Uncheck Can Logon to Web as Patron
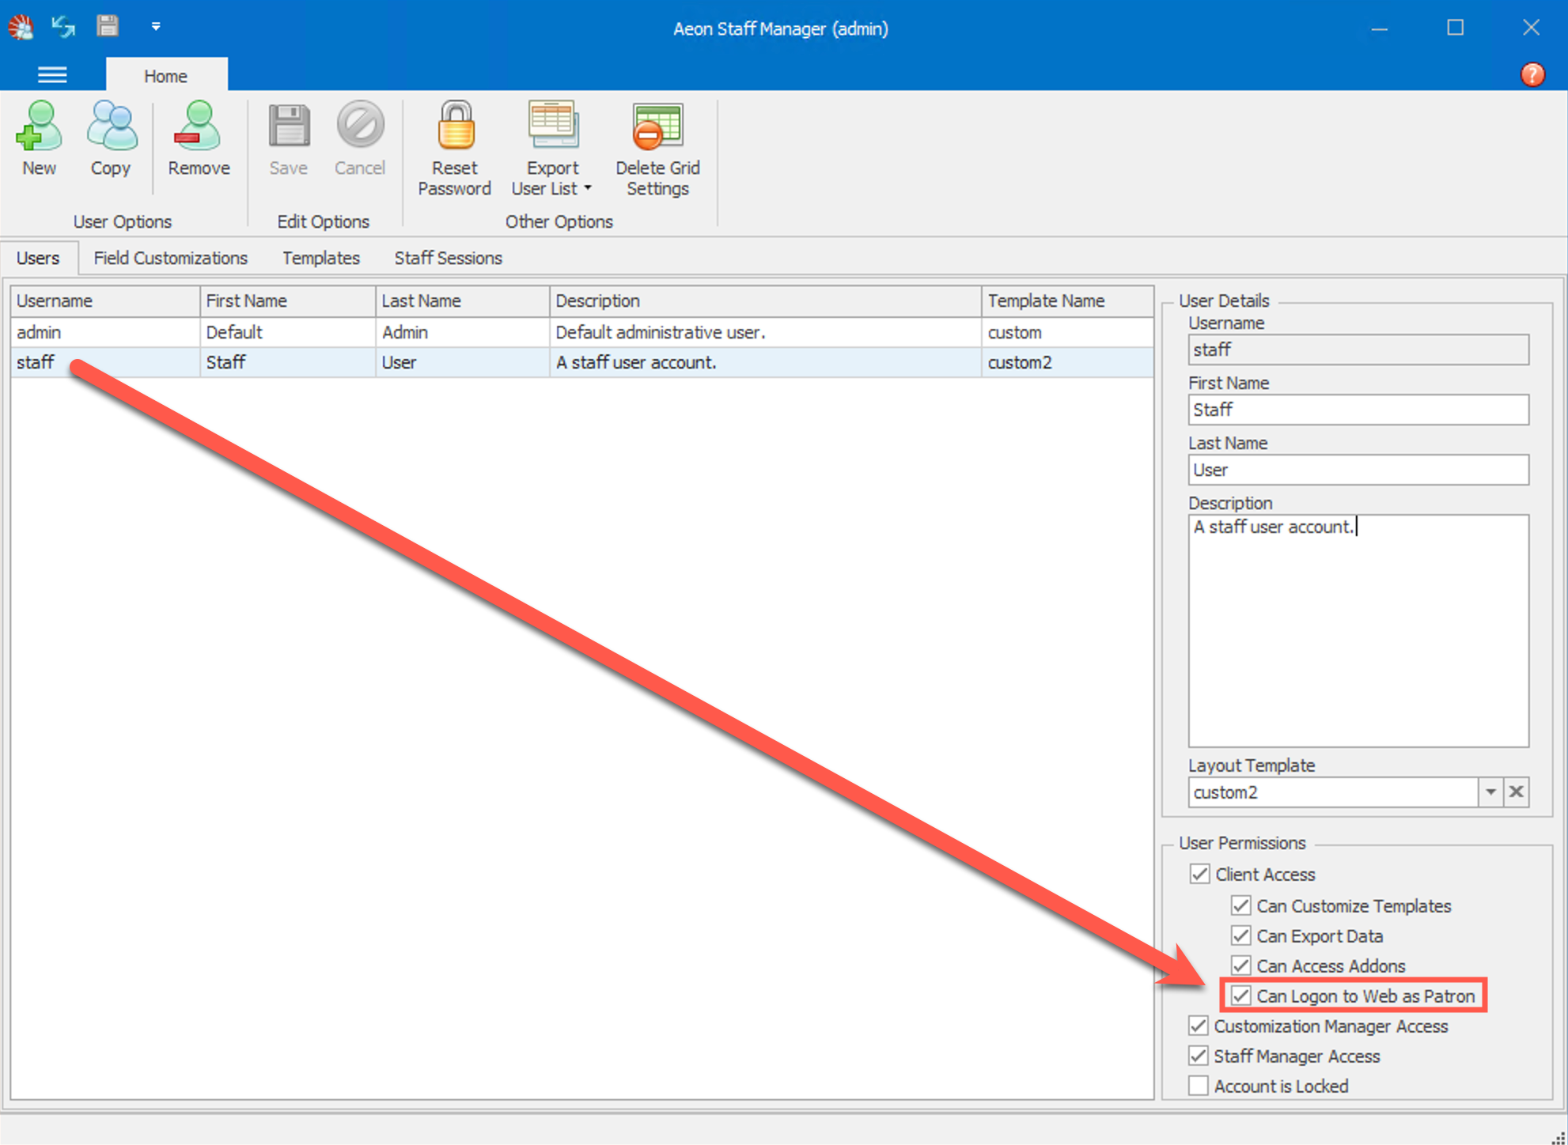This screenshot has width=1568, height=1145. pos(1240,996)
